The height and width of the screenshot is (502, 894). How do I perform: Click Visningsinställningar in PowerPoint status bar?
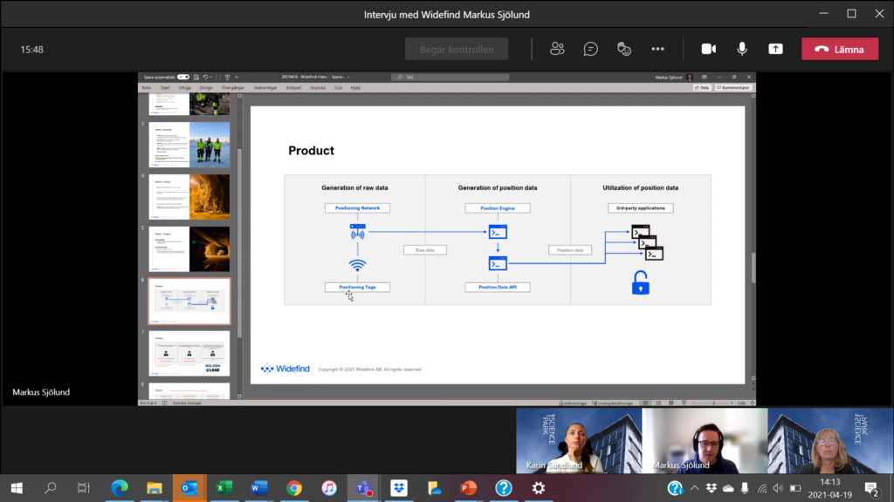(x=613, y=403)
